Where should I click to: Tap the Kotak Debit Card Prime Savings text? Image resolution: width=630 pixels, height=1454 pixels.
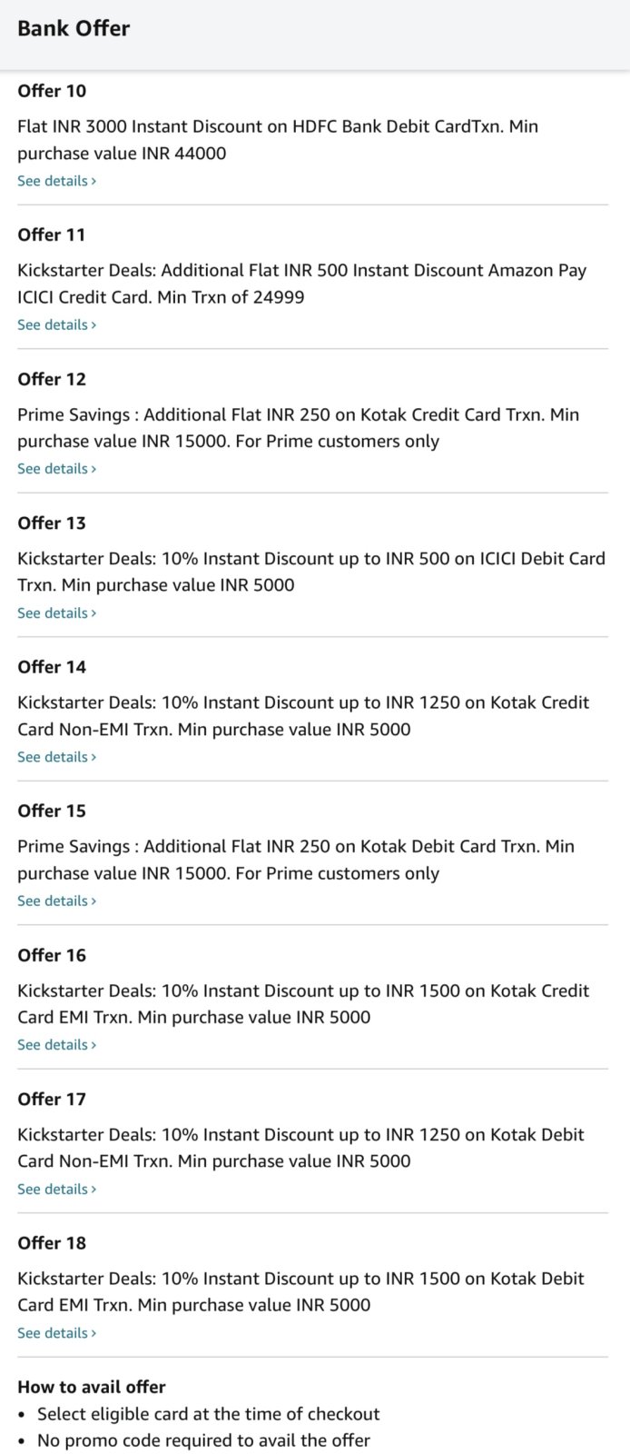click(x=296, y=860)
